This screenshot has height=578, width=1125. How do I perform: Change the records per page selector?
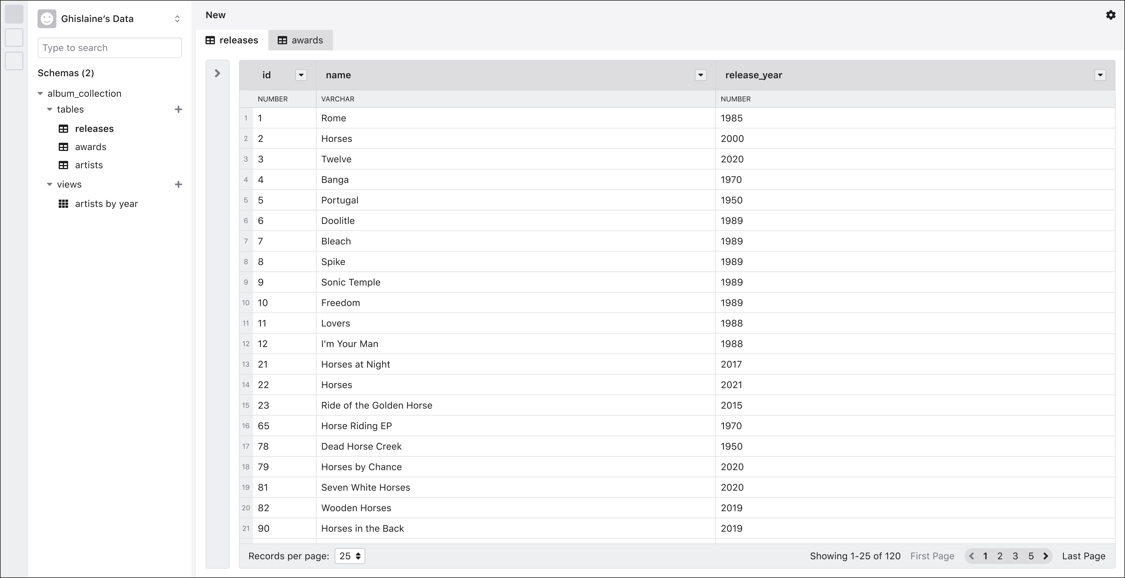point(349,556)
